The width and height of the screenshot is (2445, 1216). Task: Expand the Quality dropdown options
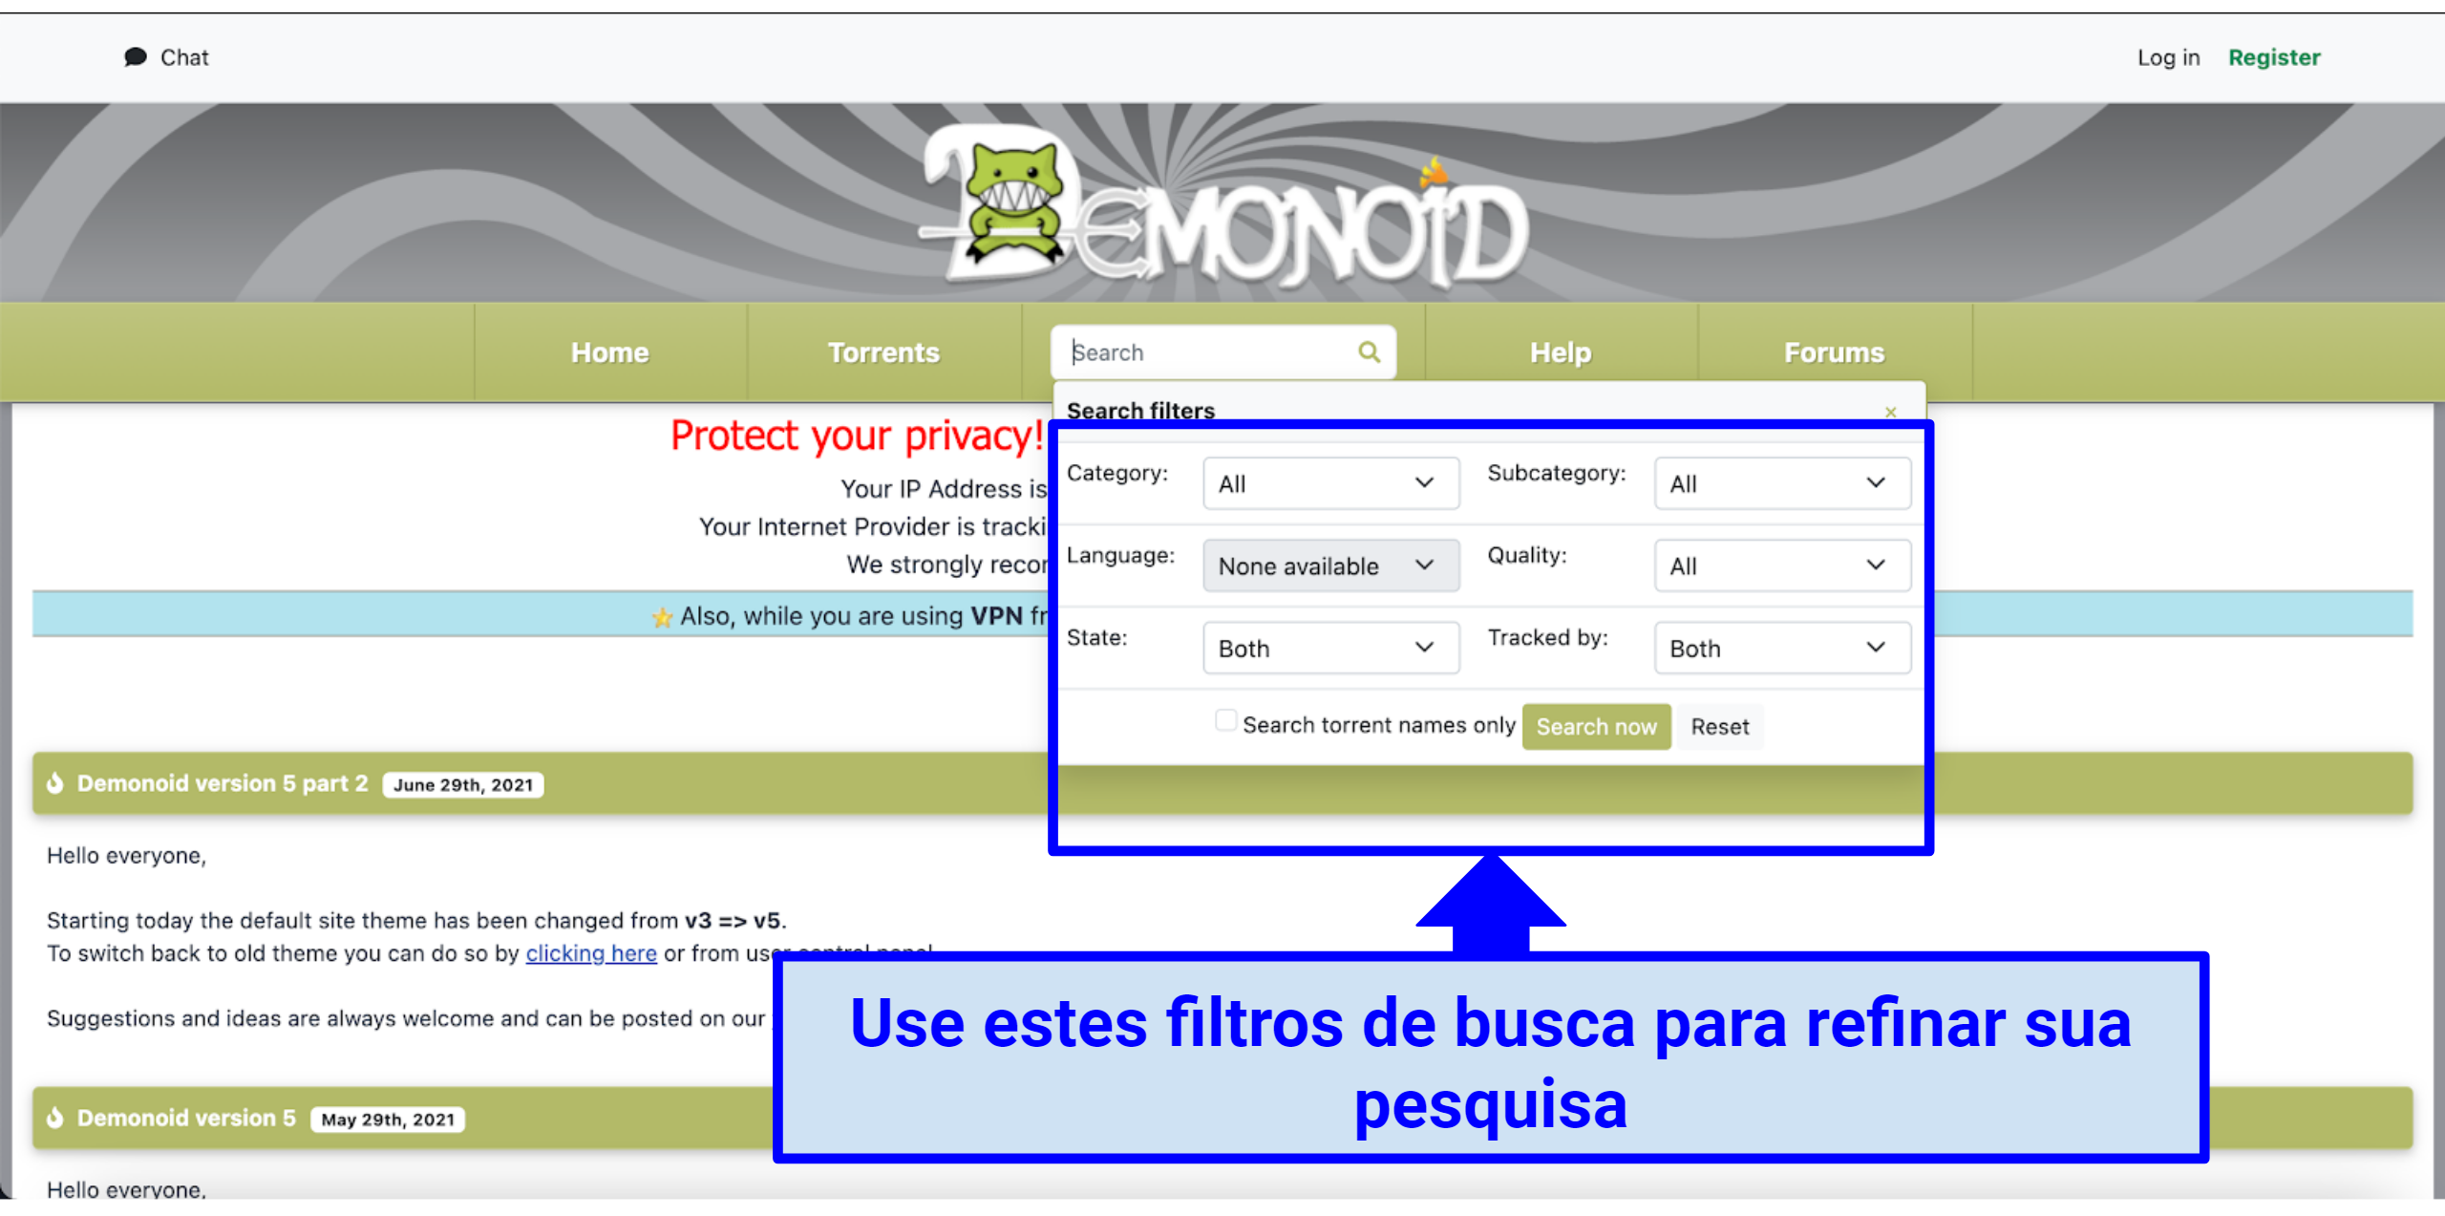[x=1777, y=565]
